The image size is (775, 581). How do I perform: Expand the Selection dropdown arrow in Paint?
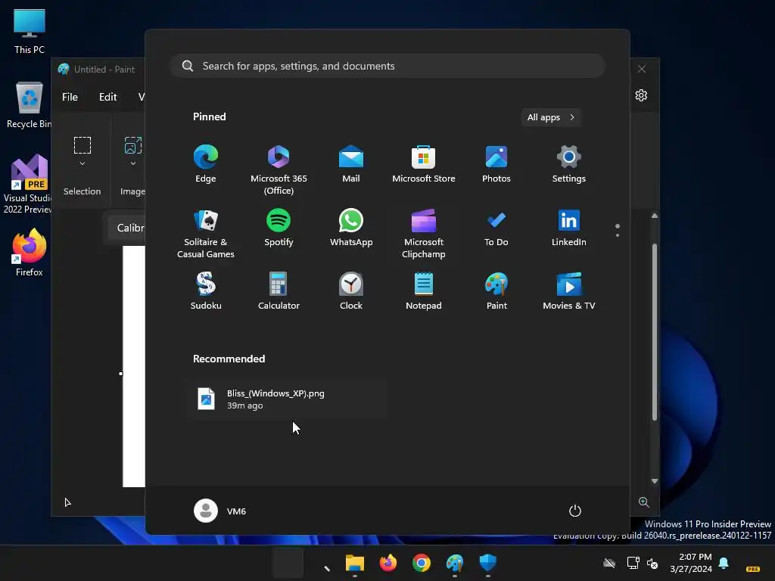coord(82,163)
